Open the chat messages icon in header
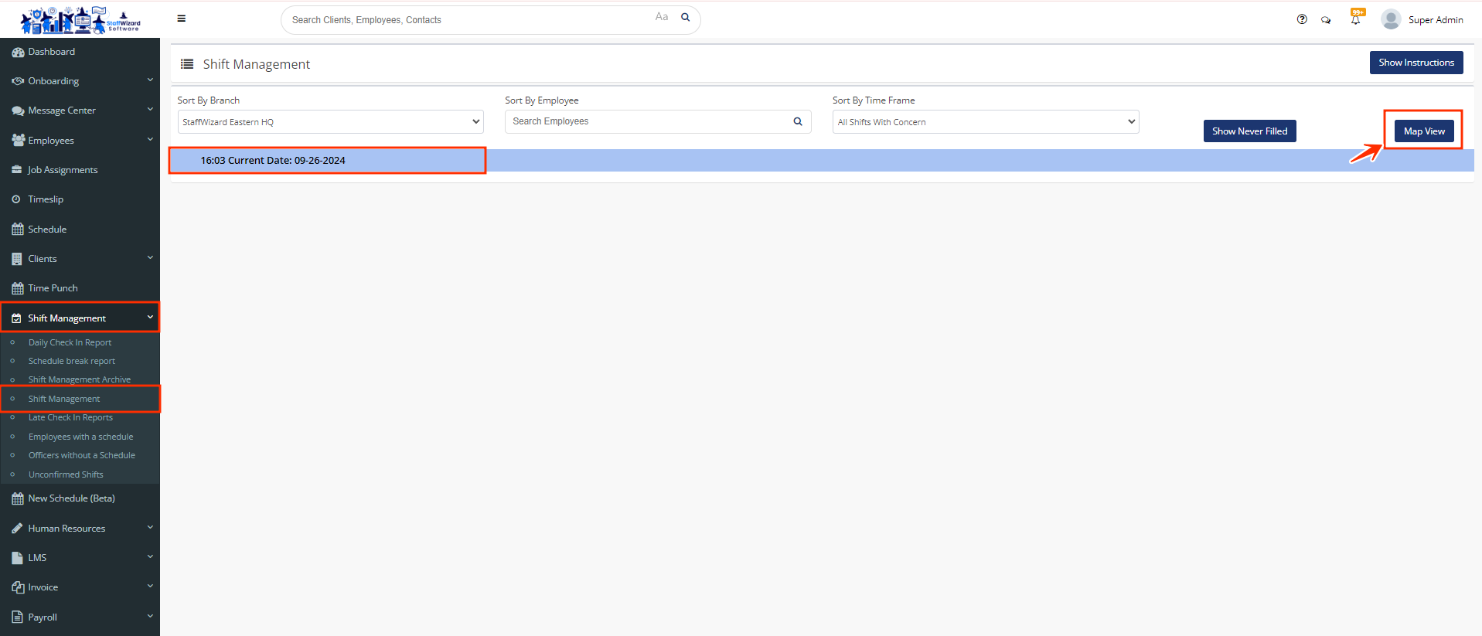The width and height of the screenshot is (1482, 636). click(1326, 20)
